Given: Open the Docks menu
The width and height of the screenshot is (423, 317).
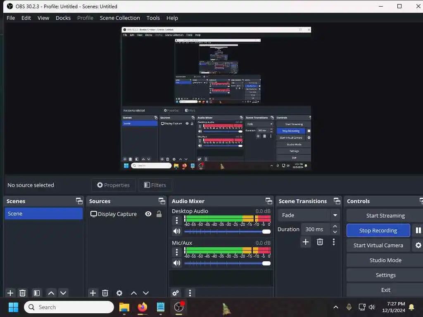Looking at the screenshot, I should tap(63, 18).
